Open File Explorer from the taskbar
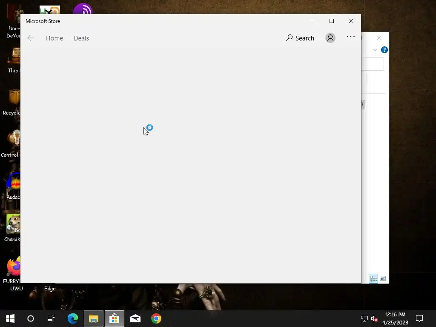This screenshot has width=436, height=327. click(94, 318)
